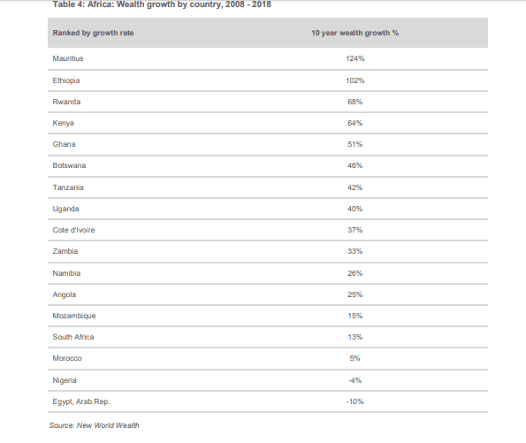Image resolution: width=526 pixels, height=443 pixels.
Task: Select Nigeria's -4% value
Action: coord(354,380)
